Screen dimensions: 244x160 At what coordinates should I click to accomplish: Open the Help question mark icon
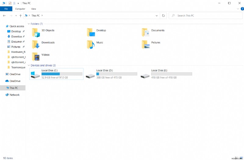(x=242, y=9)
